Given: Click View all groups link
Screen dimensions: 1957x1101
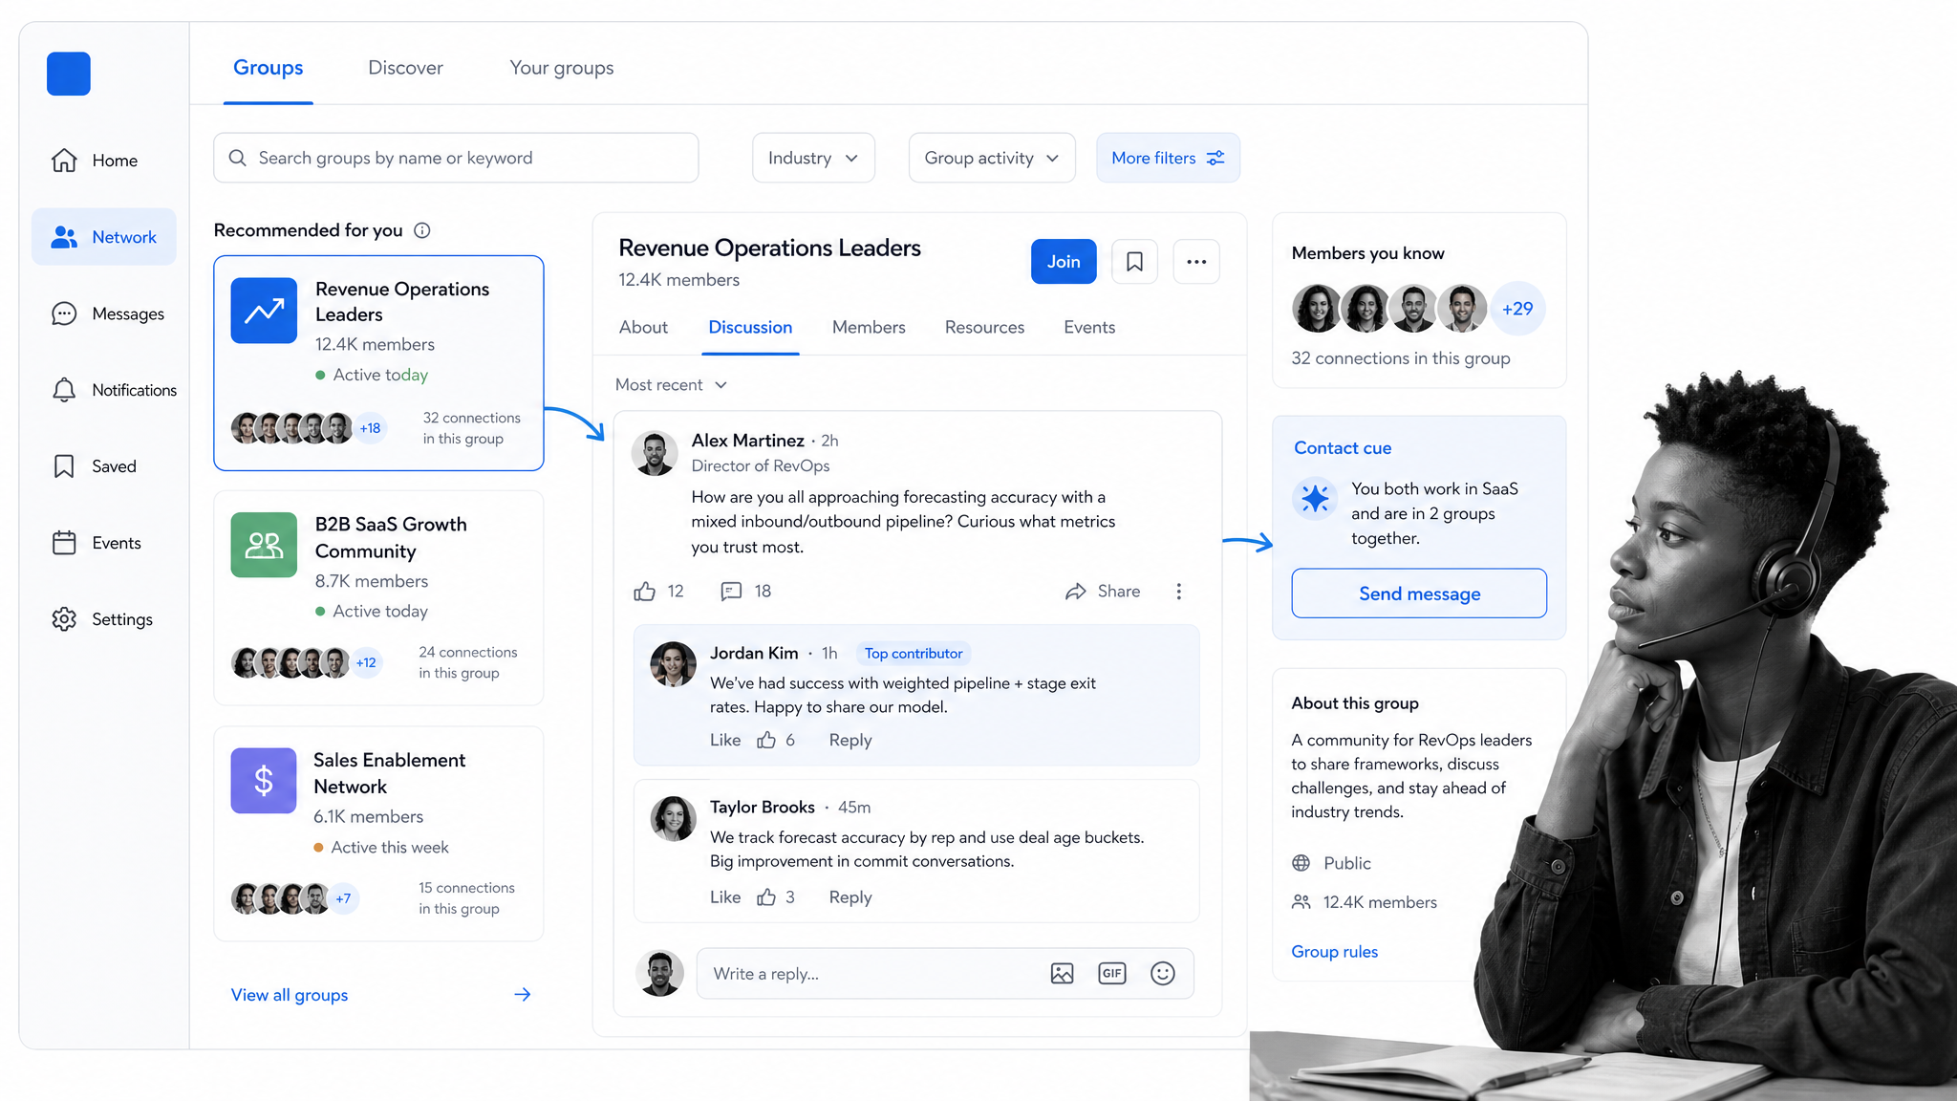Looking at the screenshot, I should coord(290,995).
